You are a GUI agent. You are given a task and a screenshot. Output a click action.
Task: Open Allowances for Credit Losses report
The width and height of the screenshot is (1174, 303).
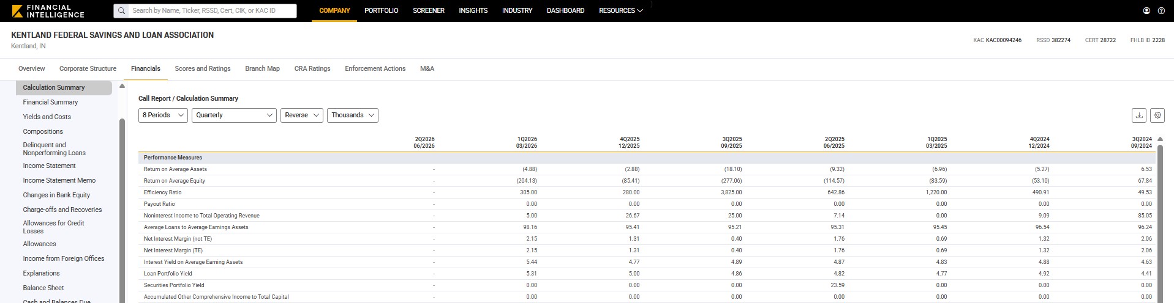tap(53, 227)
